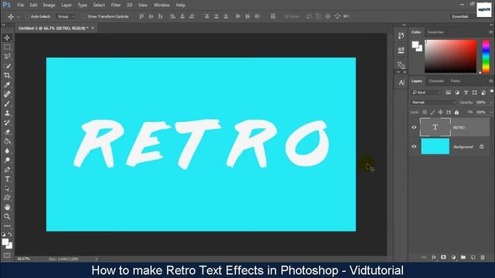This screenshot has width=495, height=278.
Task: Toggle shape layer filter in Layers panel
Action: point(475,93)
